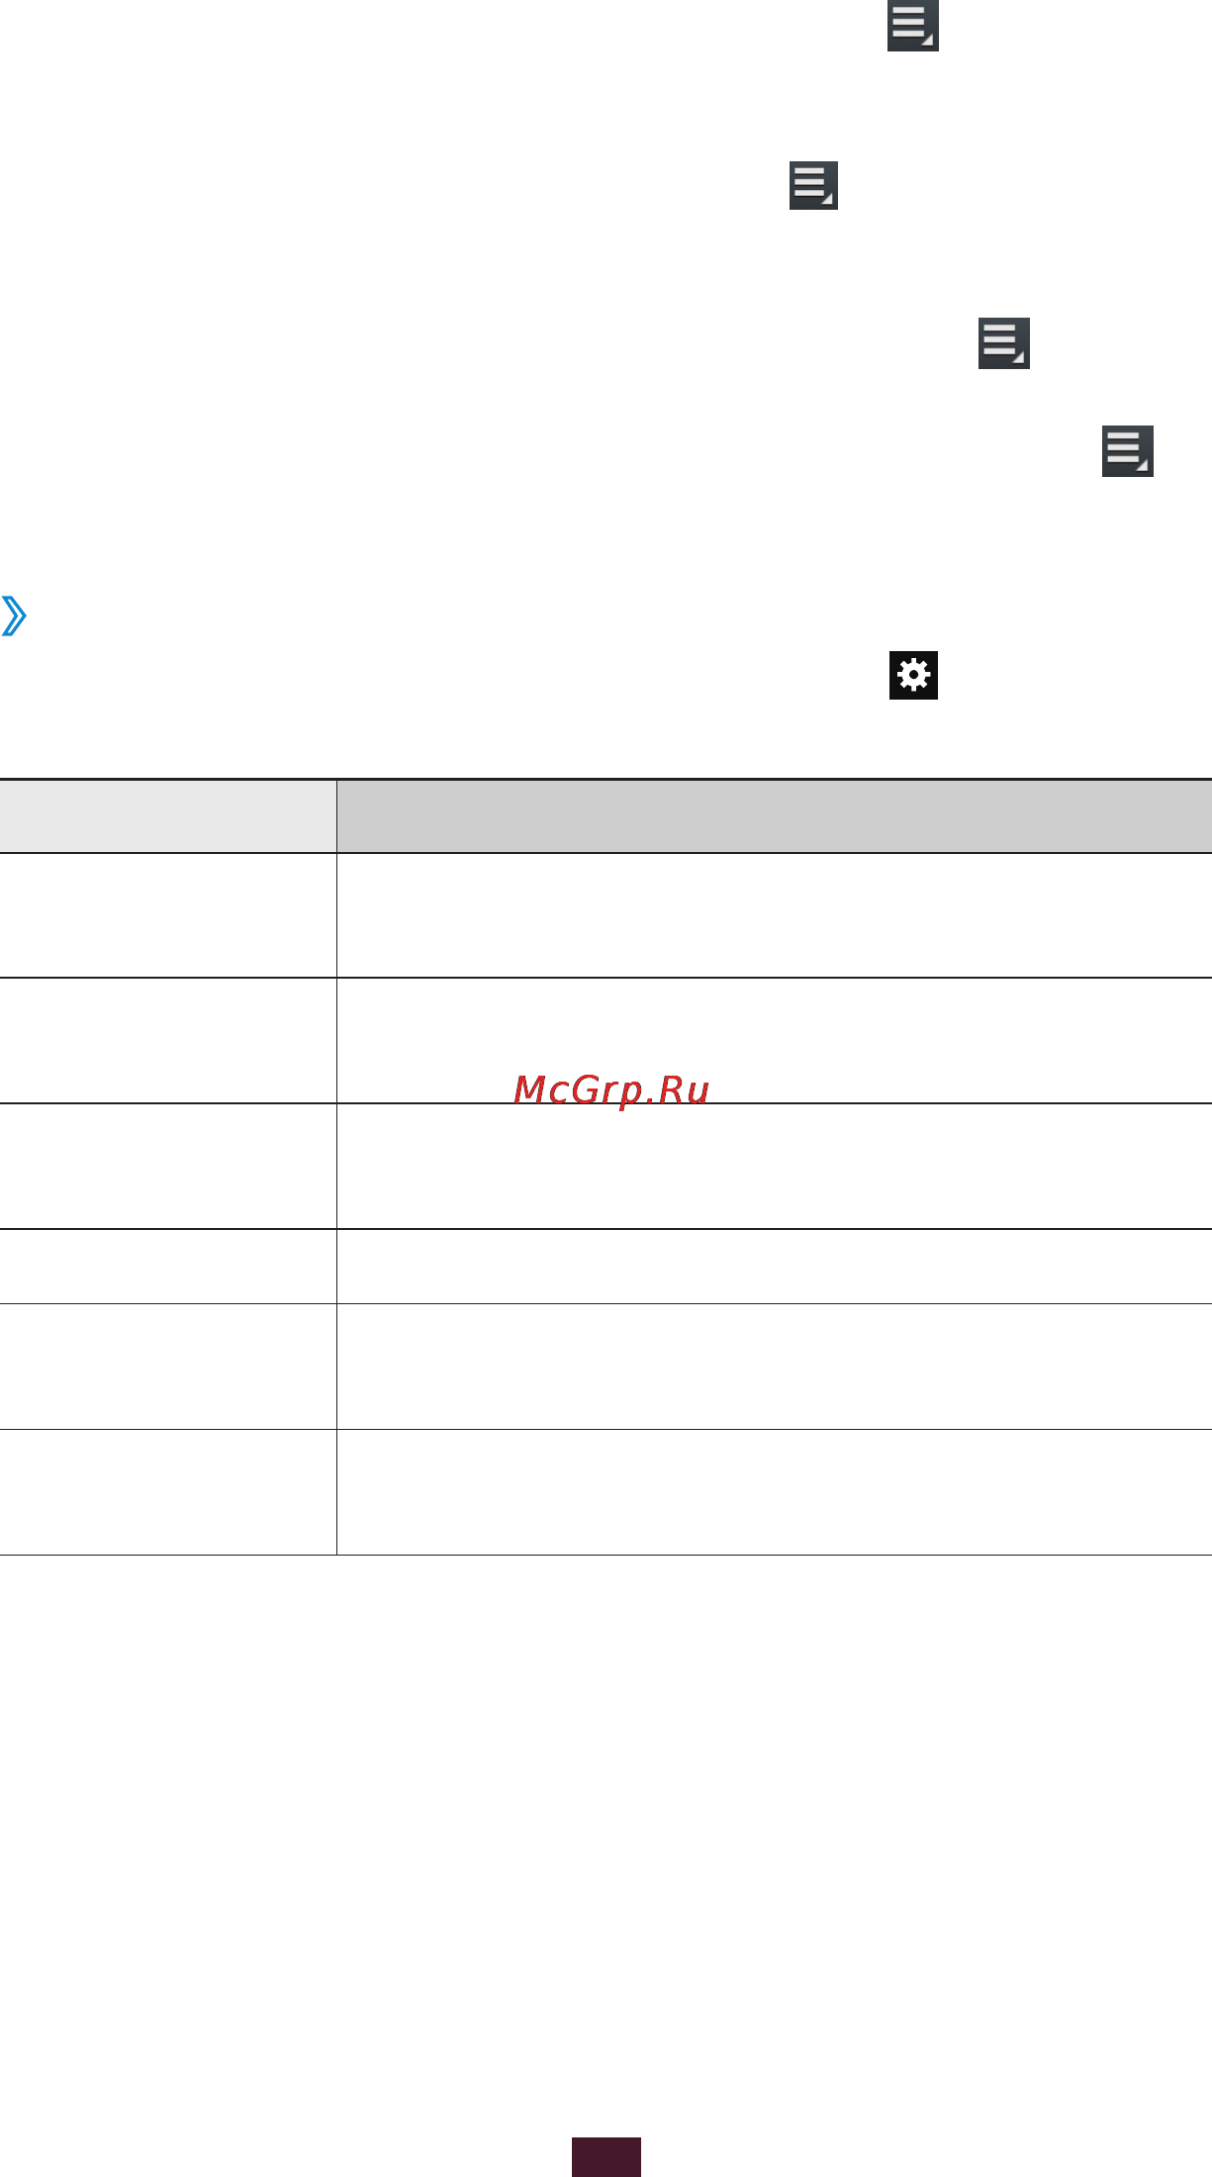Click the right cell of the third table row
This screenshot has height=2177, width=1212.
pos(774,1166)
